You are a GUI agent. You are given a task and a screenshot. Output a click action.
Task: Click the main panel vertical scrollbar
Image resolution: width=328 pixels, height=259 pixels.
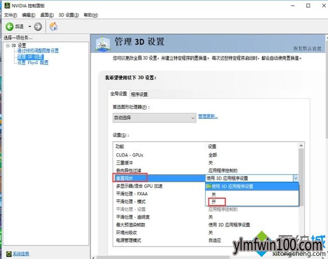coord(327,90)
